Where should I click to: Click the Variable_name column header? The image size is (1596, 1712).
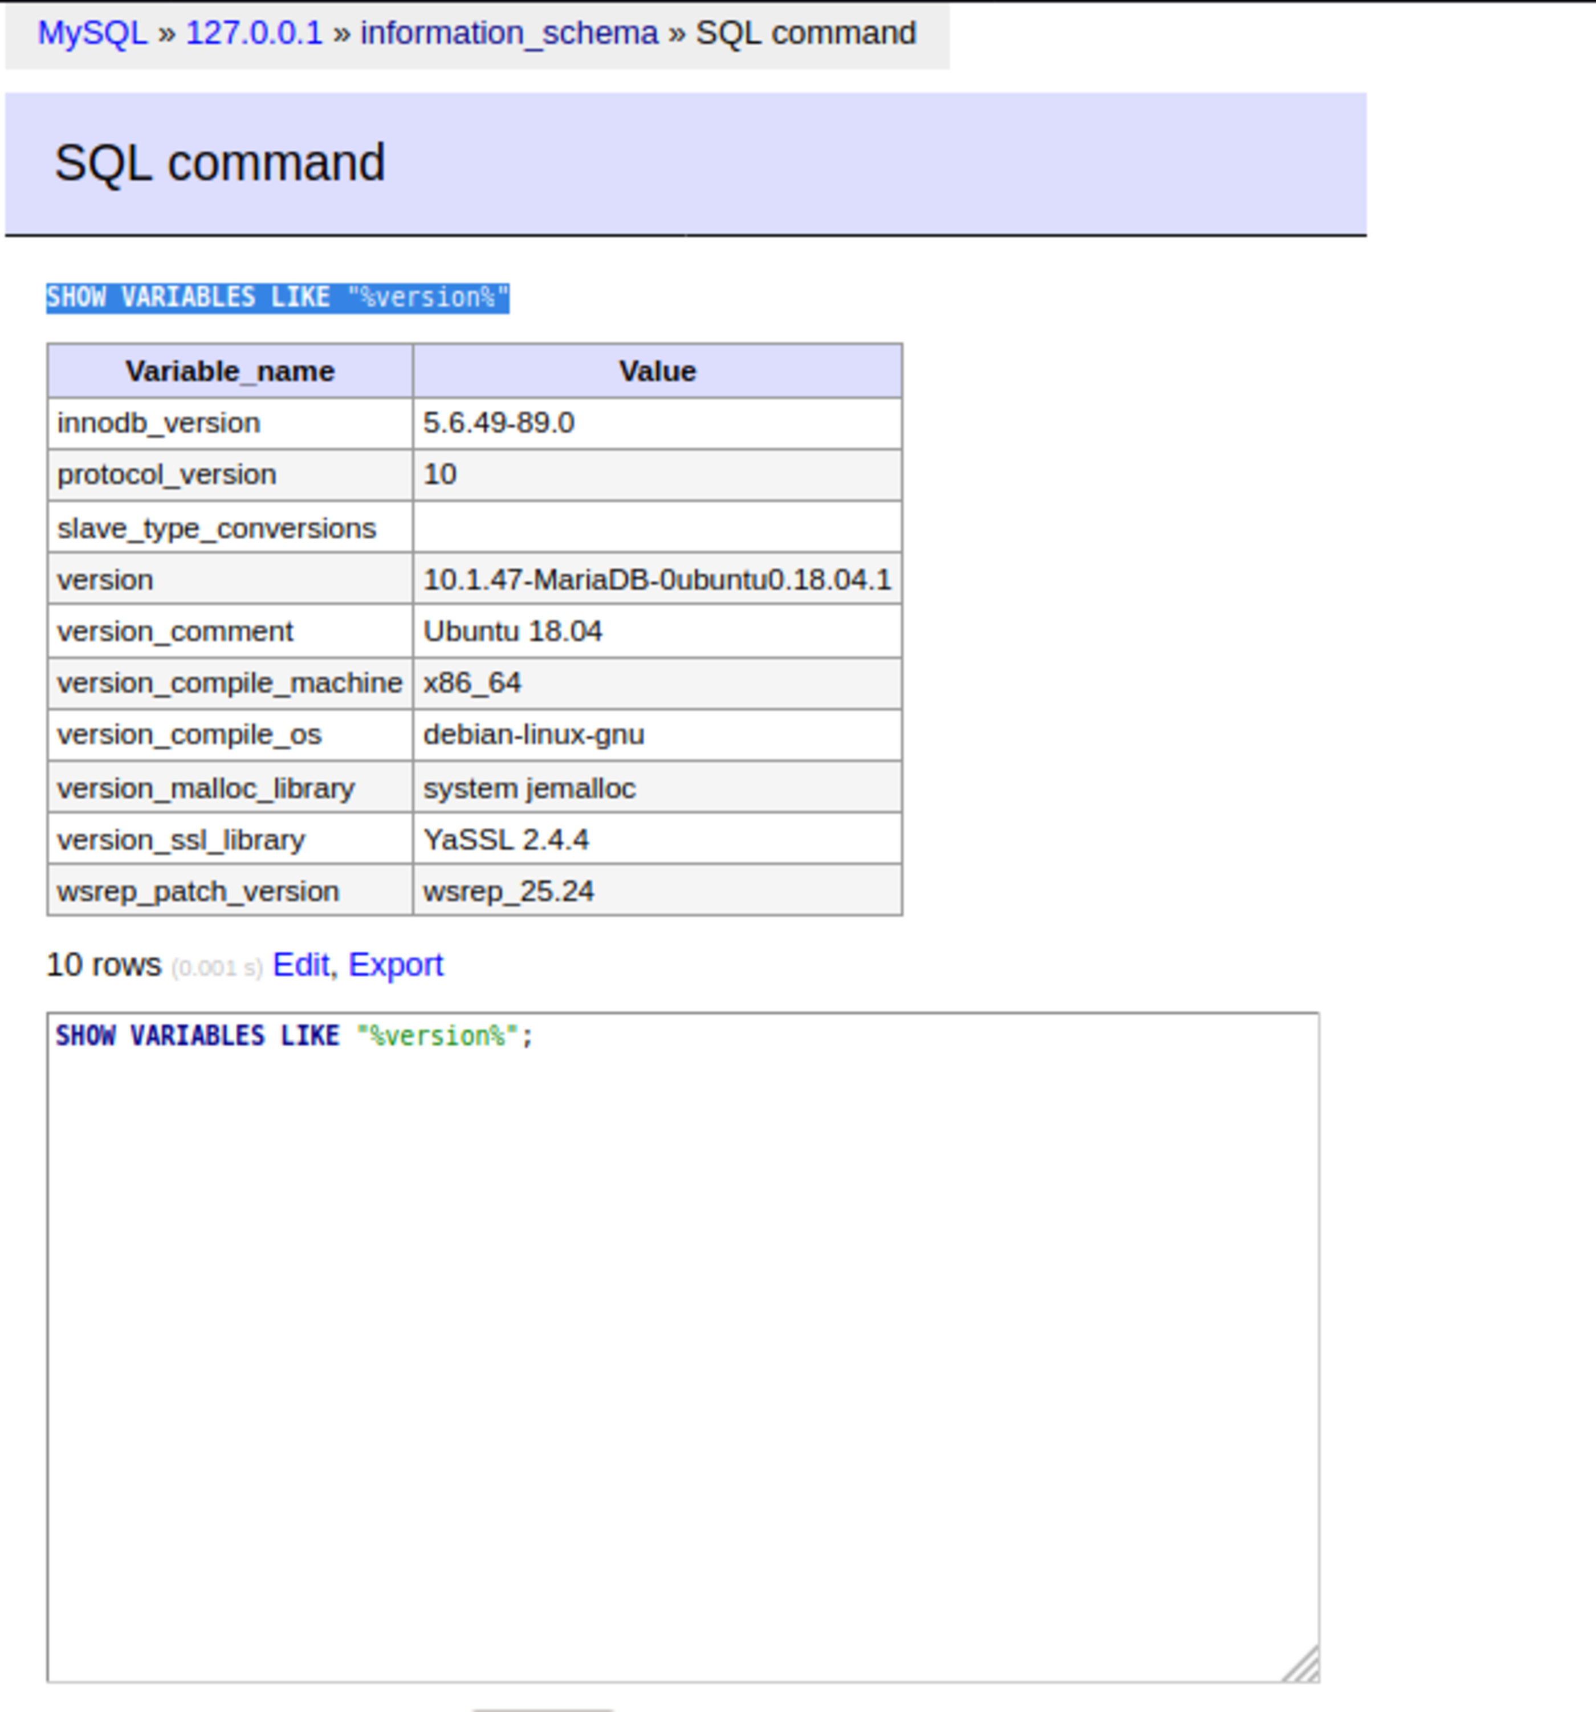coord(230,371)
